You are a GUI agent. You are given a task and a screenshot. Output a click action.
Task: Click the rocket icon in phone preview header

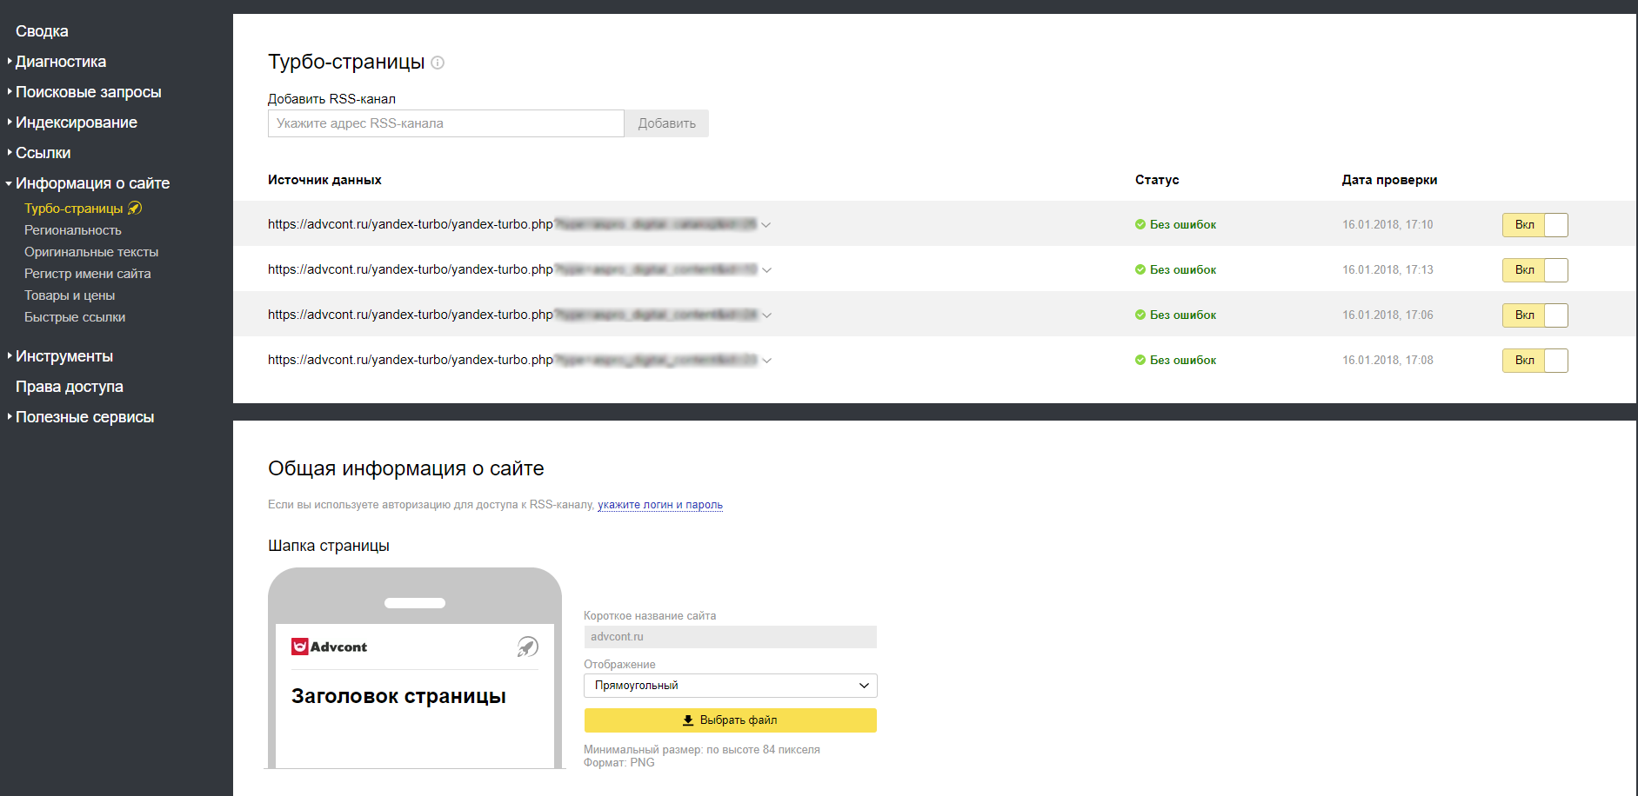527,647
